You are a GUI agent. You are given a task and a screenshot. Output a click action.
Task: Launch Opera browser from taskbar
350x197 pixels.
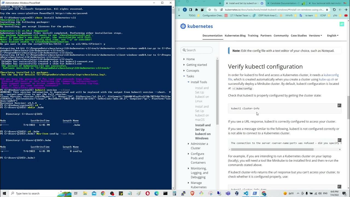(148, 193)
